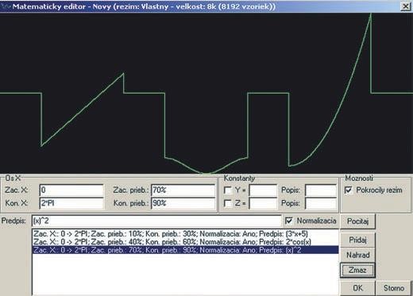Select the list row with Predpis (3*x+5)
The width and height of the screenshot is (413, 296).
point(185,234)
